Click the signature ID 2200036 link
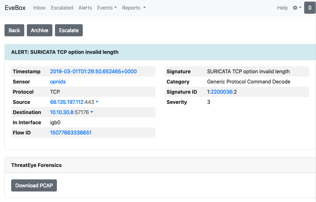This screenshot has width=316, height=202. coord(221,92)
